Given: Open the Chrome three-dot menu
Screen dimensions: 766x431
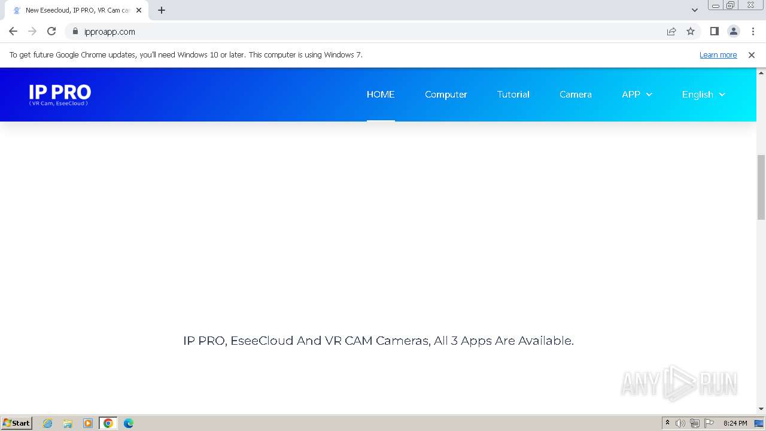Looking at the screenshot, I should click(753, 31).
